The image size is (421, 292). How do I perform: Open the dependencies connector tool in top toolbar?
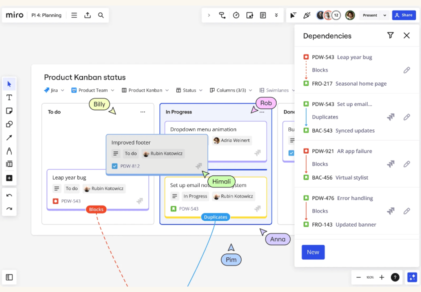click(222, 15)
